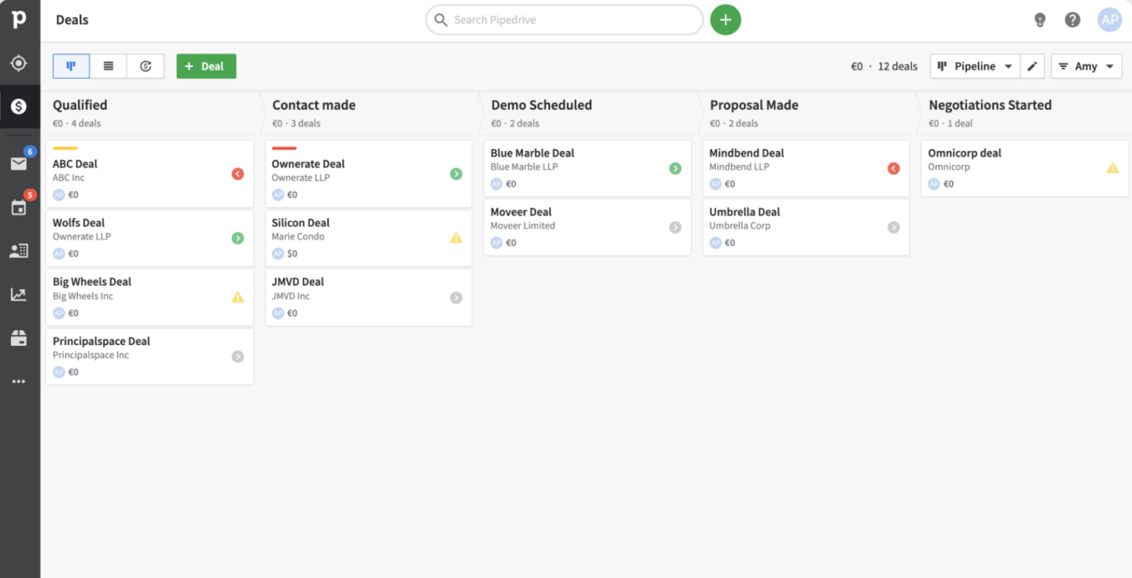Open the Insights chart icon in sidebar
The height and width of the screenshot is (578, 1132).
[19, 295]
